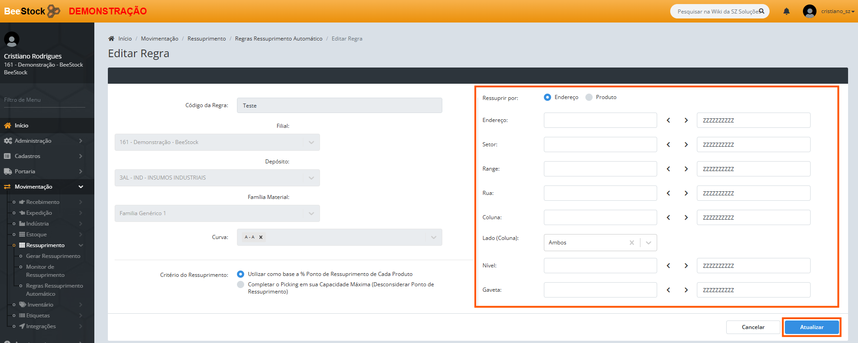Click right arrow next to Setor field
The height and width of the screenshot is (343, 858).
[x=686, y=144]
